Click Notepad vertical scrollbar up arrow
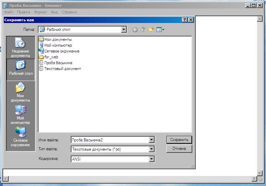The image size is (266, 186). (x=260, y=19)
